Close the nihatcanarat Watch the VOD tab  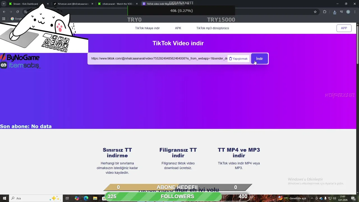137,4
